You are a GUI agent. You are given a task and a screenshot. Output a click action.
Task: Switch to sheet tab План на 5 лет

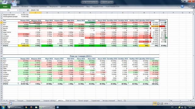[70, 101]
